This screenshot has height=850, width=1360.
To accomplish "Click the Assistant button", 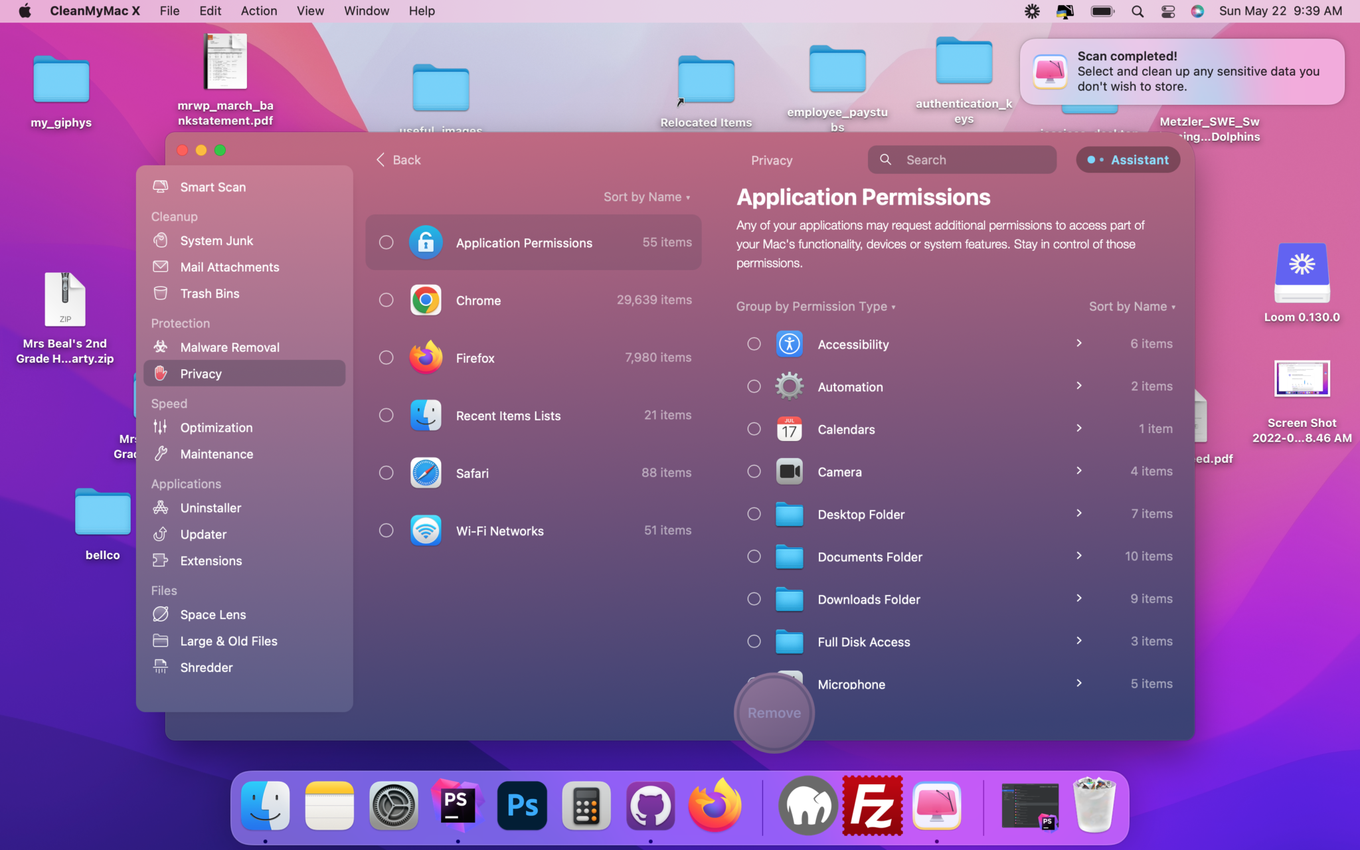I will [1128, 160].
